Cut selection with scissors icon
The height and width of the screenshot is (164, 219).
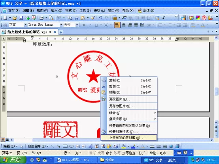(x=77, y=18)
